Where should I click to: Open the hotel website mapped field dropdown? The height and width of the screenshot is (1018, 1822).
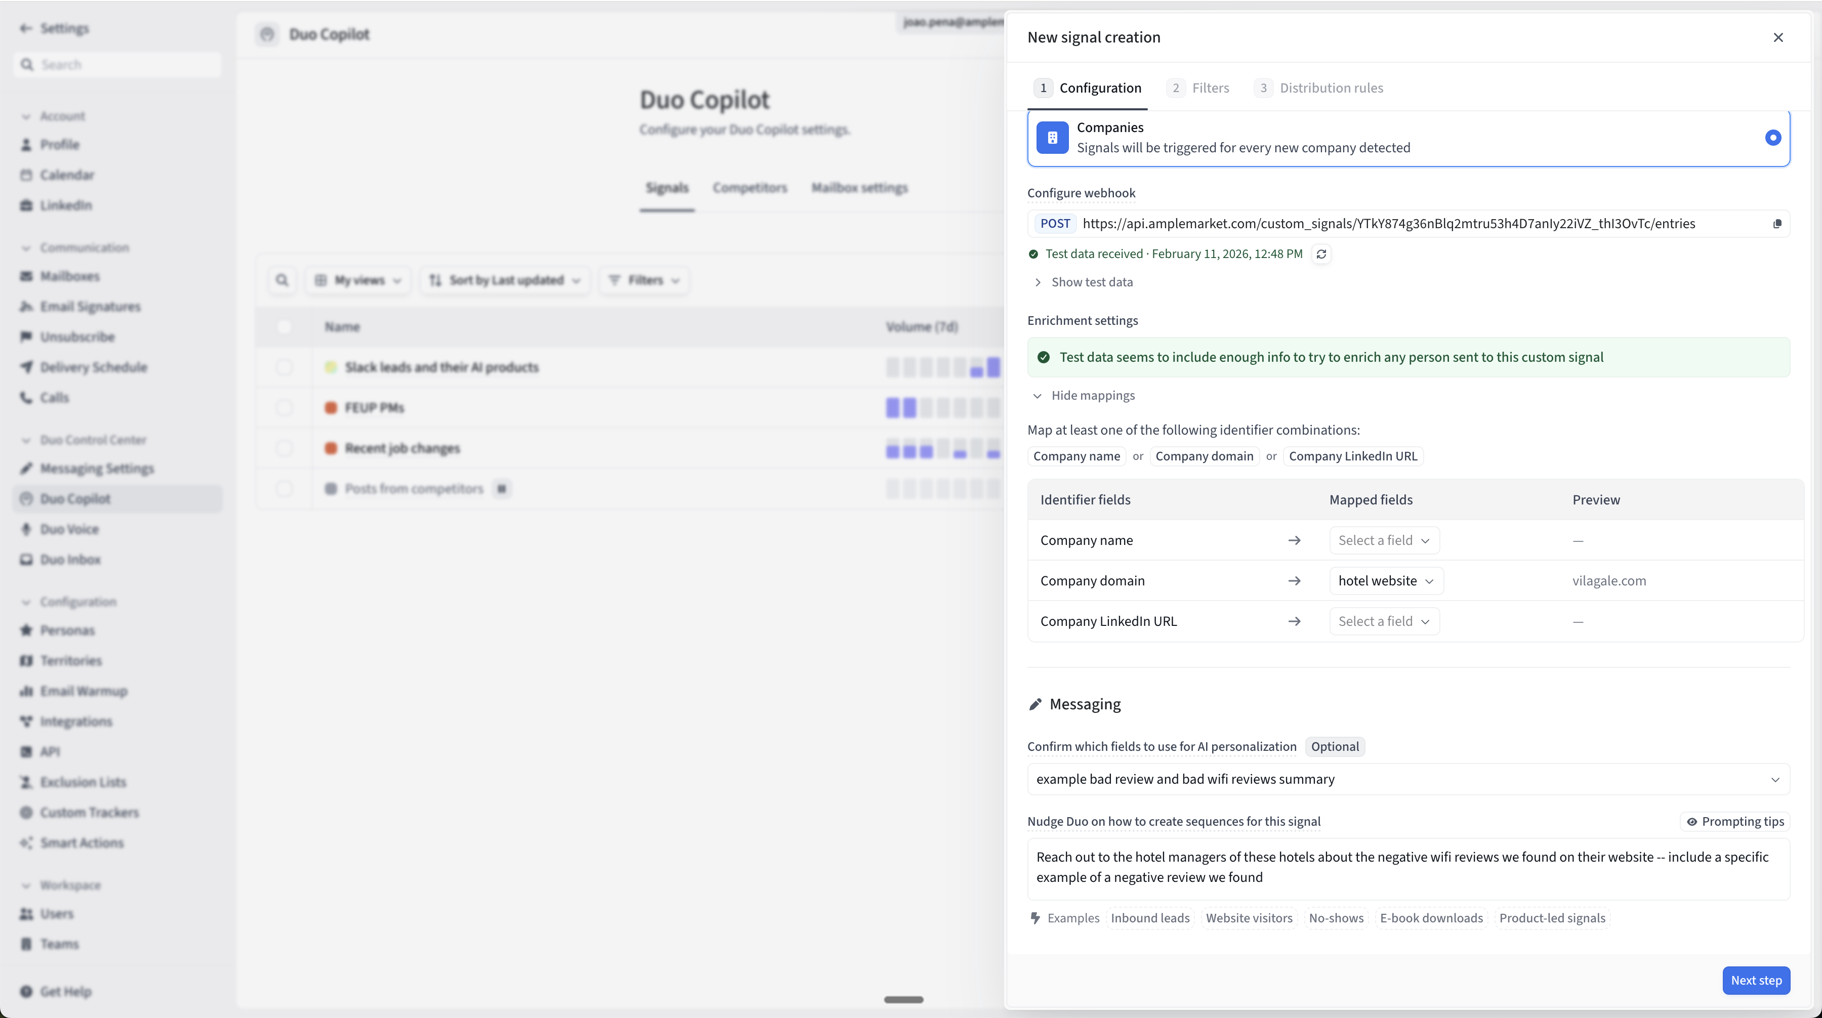coord(1385,580)
